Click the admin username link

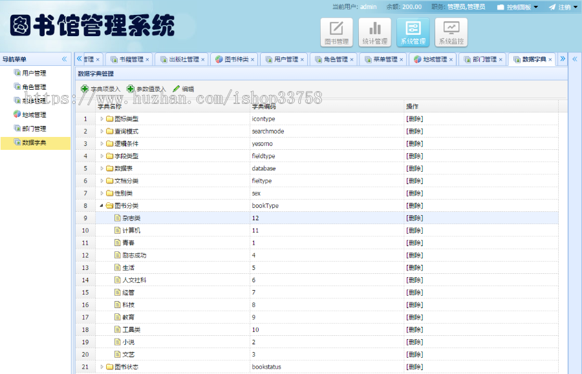point(367,6)
